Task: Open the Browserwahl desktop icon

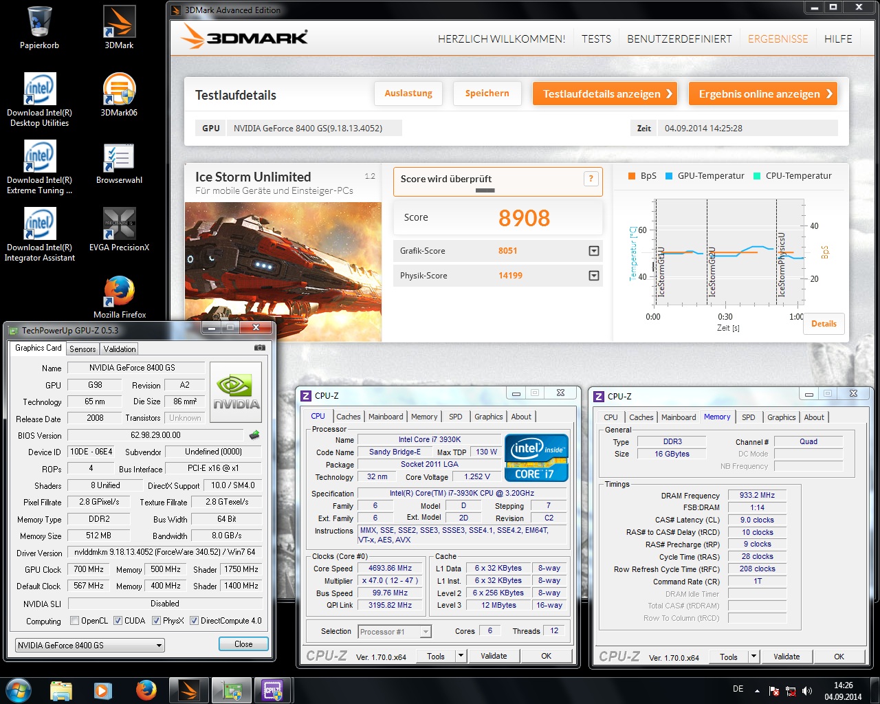Action: pyautogui.click(x=119, y=162)
